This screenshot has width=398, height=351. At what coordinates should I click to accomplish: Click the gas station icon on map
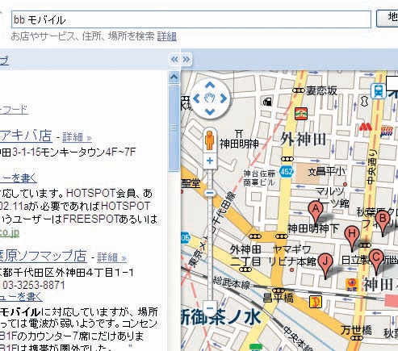pyautogui.click(x=267, y=102)
